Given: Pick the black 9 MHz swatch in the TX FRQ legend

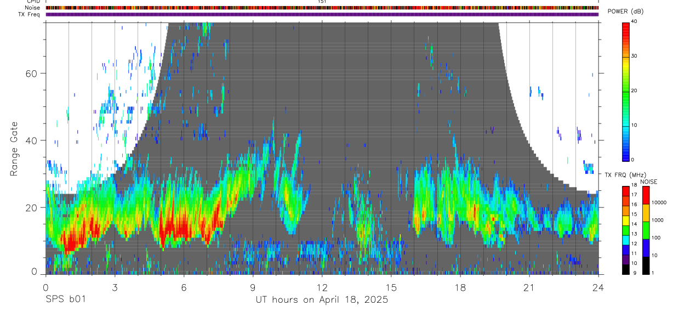Looking at the screenshot, I should tap(625, 270).
